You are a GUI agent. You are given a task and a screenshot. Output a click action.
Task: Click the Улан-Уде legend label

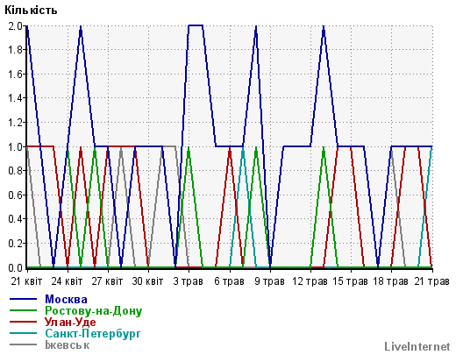point(70,322)
